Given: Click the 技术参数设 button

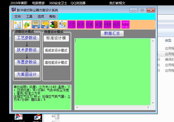Looking at the screenshot, I should 27,50.
